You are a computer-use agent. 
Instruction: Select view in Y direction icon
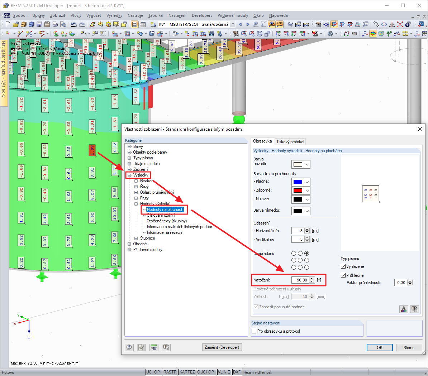(286, 34)
